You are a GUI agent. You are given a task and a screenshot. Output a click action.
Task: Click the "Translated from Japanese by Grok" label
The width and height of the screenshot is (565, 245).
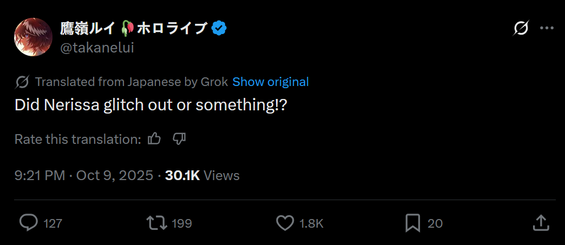(132, 82)
